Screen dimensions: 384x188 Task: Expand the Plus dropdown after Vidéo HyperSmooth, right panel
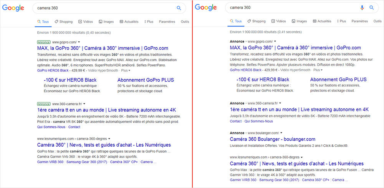[318, 70]
